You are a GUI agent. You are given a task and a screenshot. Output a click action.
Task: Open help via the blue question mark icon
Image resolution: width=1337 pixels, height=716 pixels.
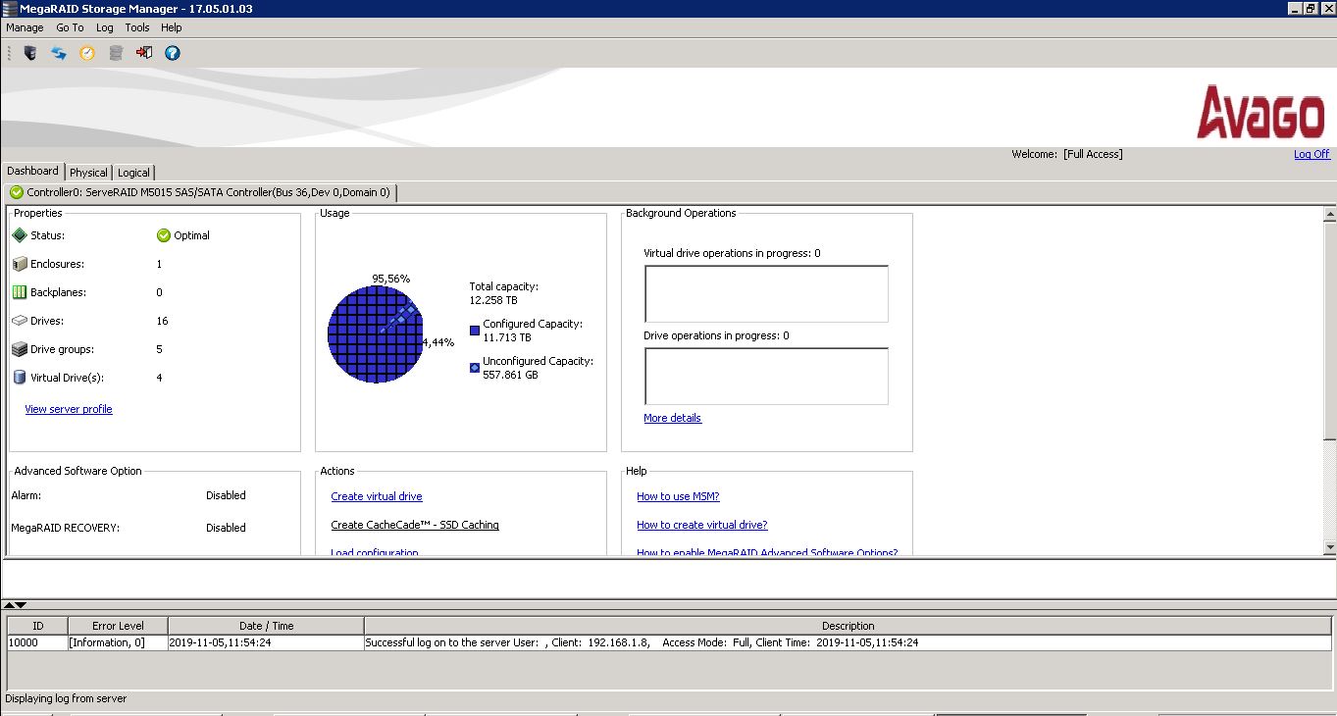pos(173,53)
